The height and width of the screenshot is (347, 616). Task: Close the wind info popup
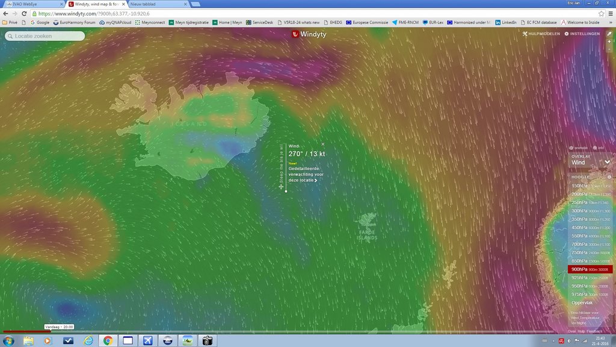pos(323,144)
